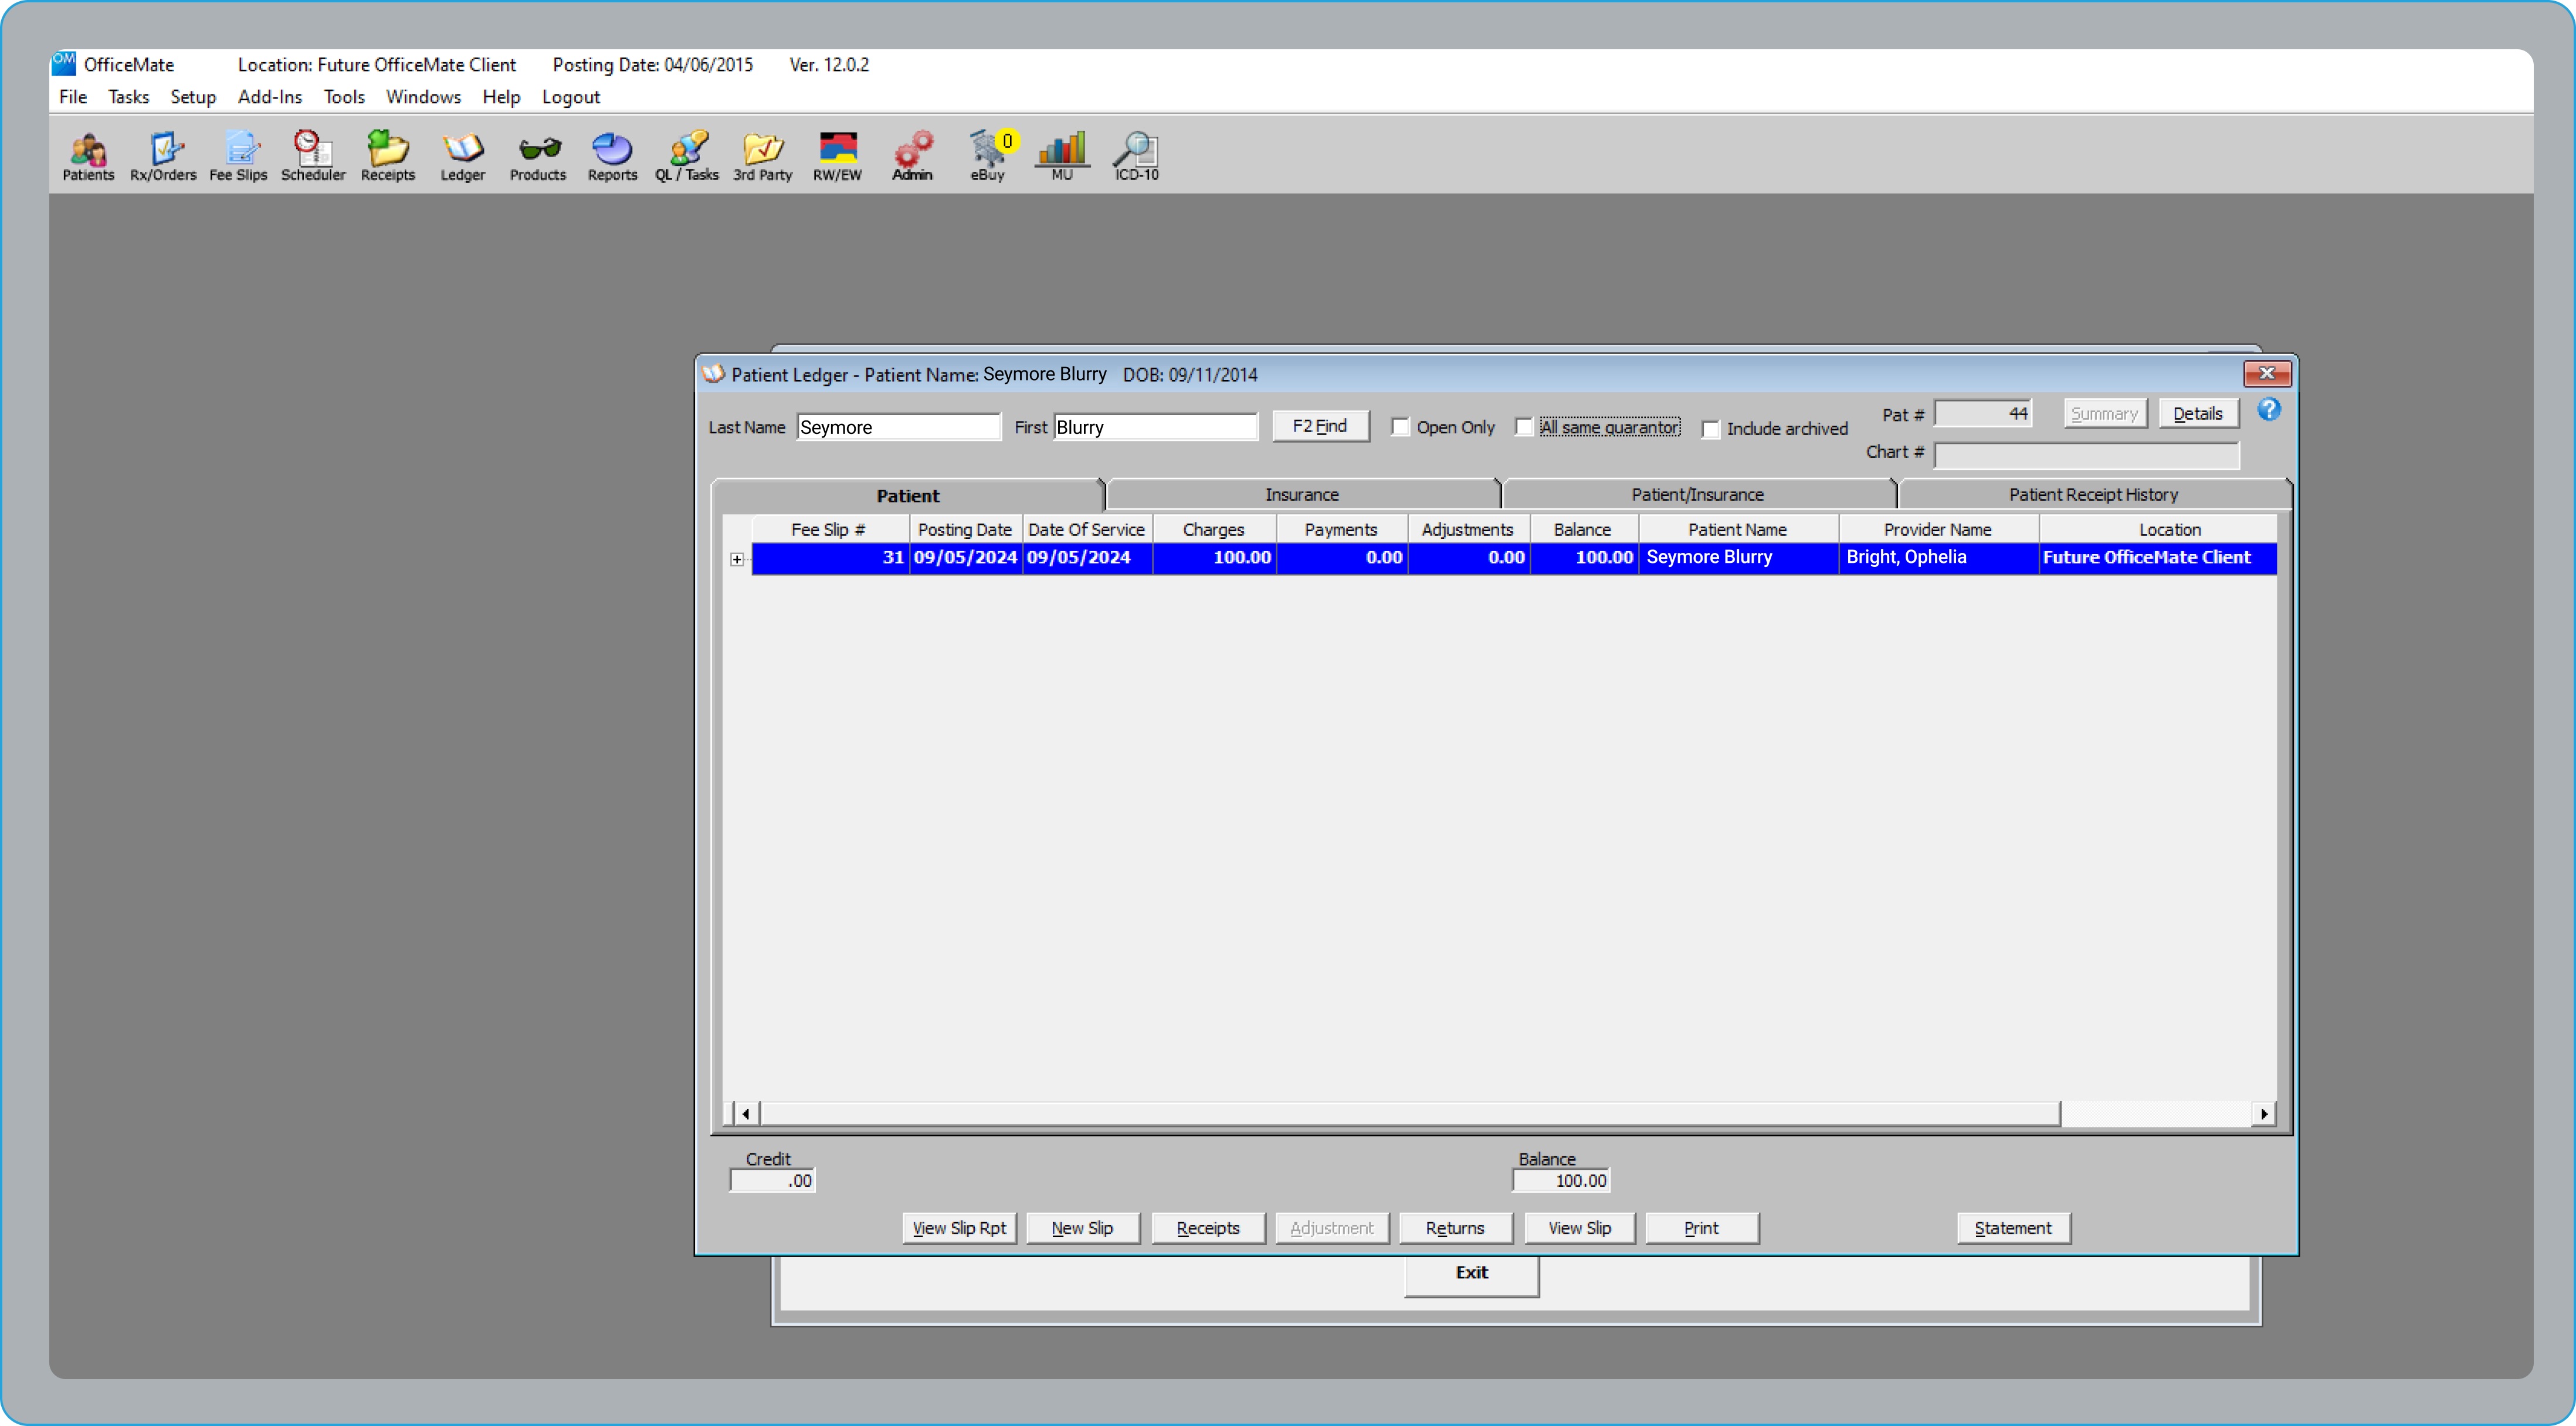The image size is (2576, 1426).
Task: Open the RW/EW toolbar icon
Action: point(837,156)
